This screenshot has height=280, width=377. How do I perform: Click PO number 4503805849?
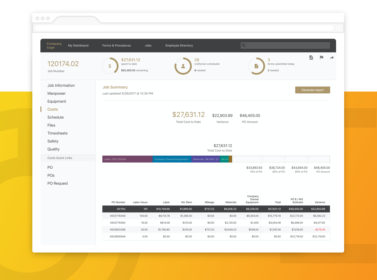(x=118, y=236)
